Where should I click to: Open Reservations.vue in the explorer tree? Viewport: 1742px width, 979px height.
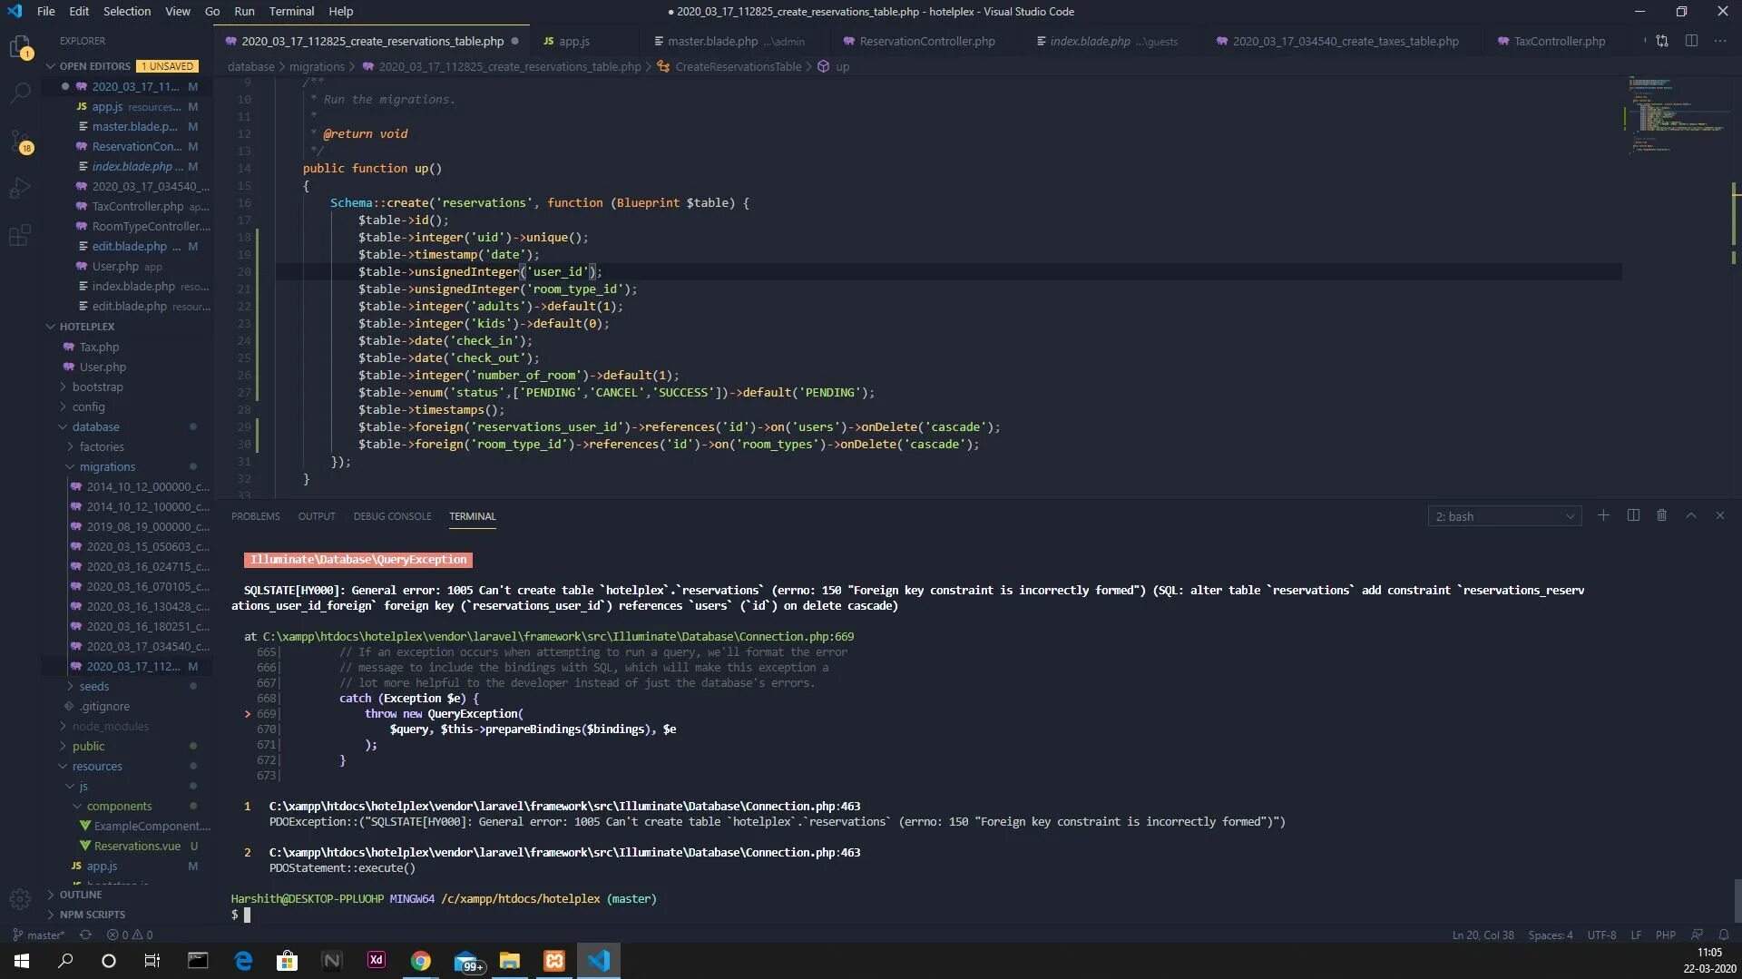point(137,846)
